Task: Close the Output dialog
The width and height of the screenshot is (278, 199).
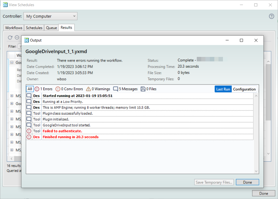Action: [x=256, y=40]
